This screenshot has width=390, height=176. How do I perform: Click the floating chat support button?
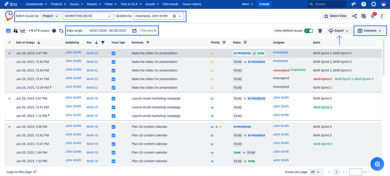(x=377, y=164)
